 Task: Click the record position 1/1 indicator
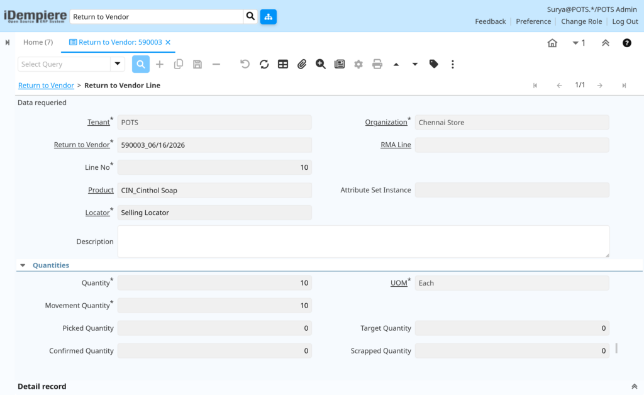click(580, 85)
